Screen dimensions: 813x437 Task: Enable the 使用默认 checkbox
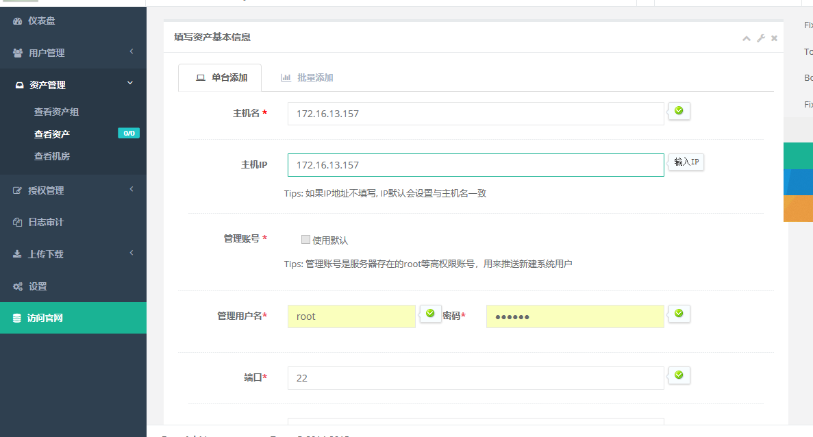pyautogui.click(x=305, y=239)
